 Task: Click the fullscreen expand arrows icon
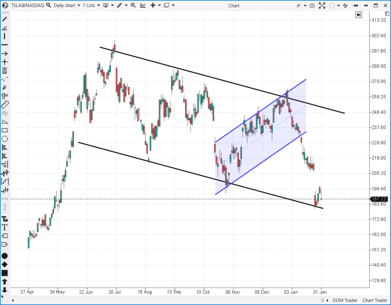(x=322, y=5)
